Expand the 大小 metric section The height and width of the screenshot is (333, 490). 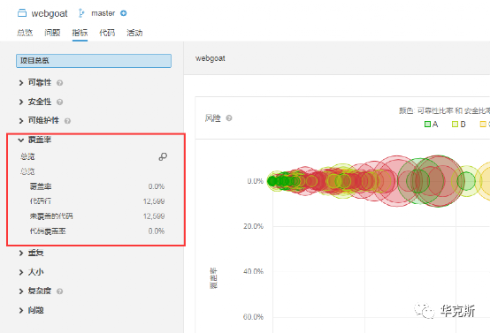click(x=31, y=272)
